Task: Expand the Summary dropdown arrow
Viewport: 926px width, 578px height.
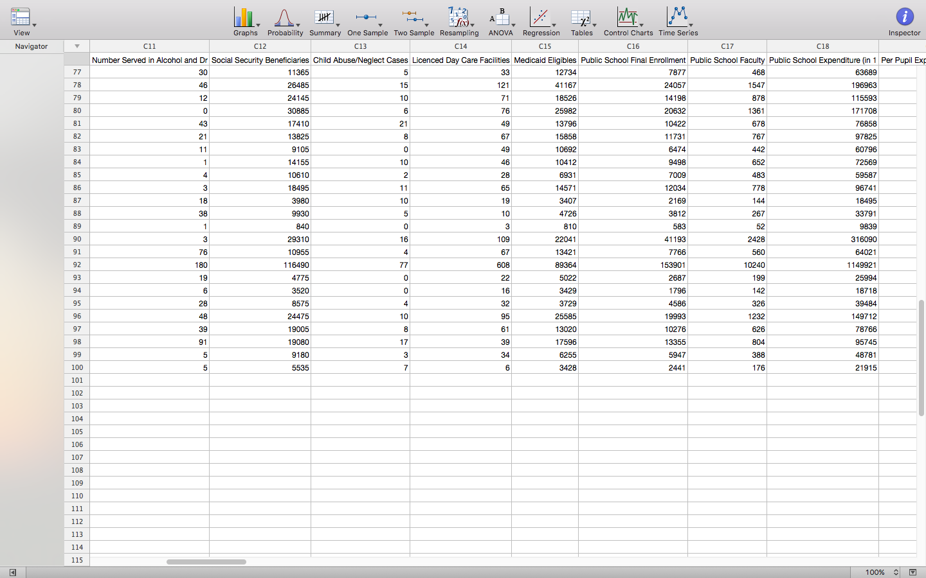Action: (338, 26)
